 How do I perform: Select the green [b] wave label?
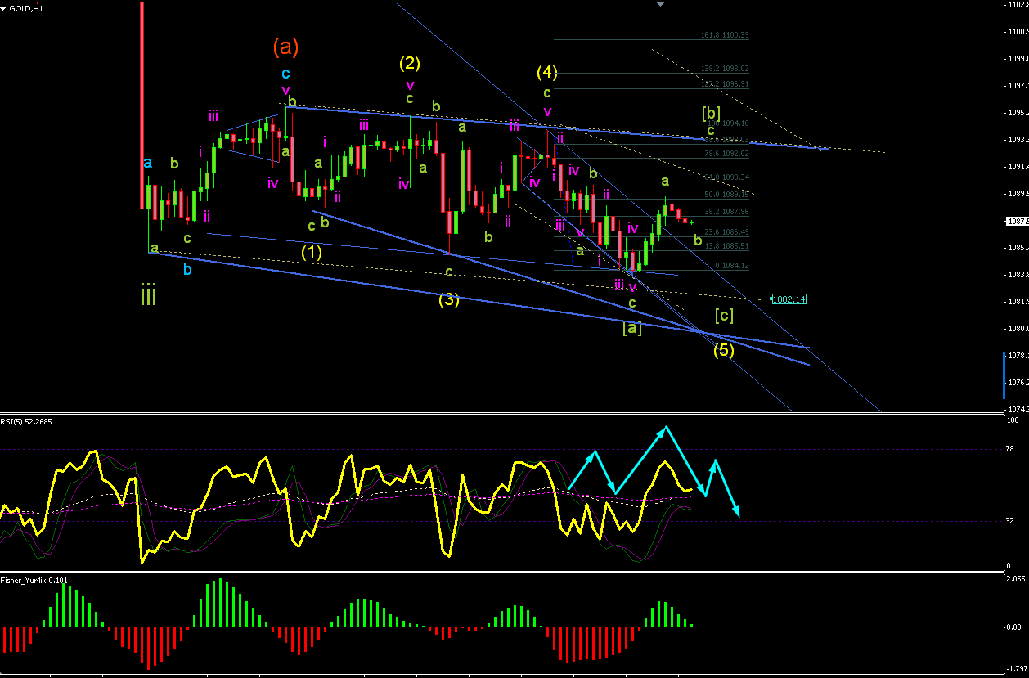tap(711, 112)
